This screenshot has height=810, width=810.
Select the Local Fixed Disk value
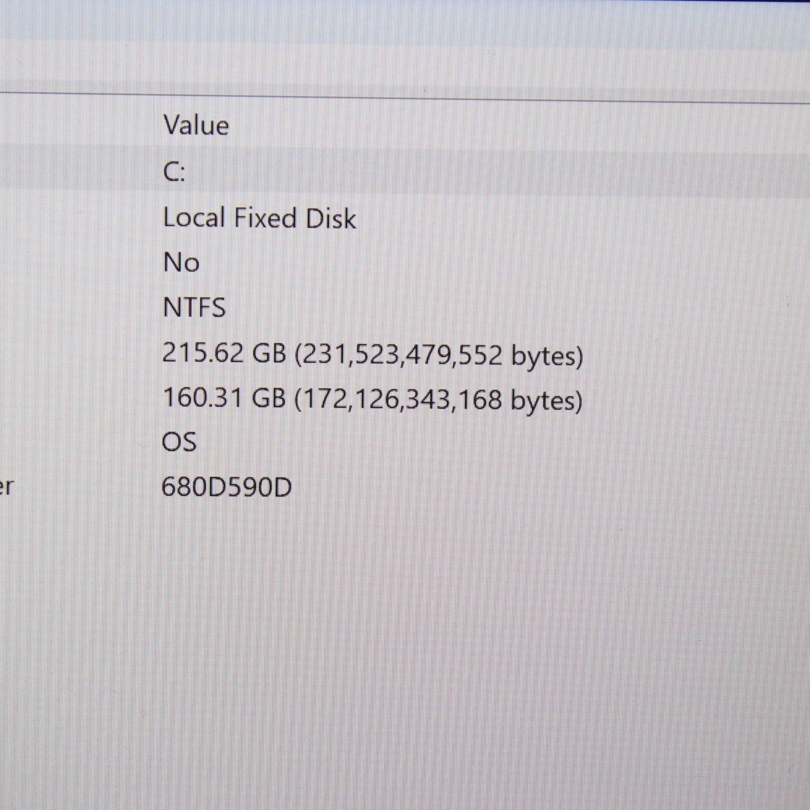coord(259,218)
